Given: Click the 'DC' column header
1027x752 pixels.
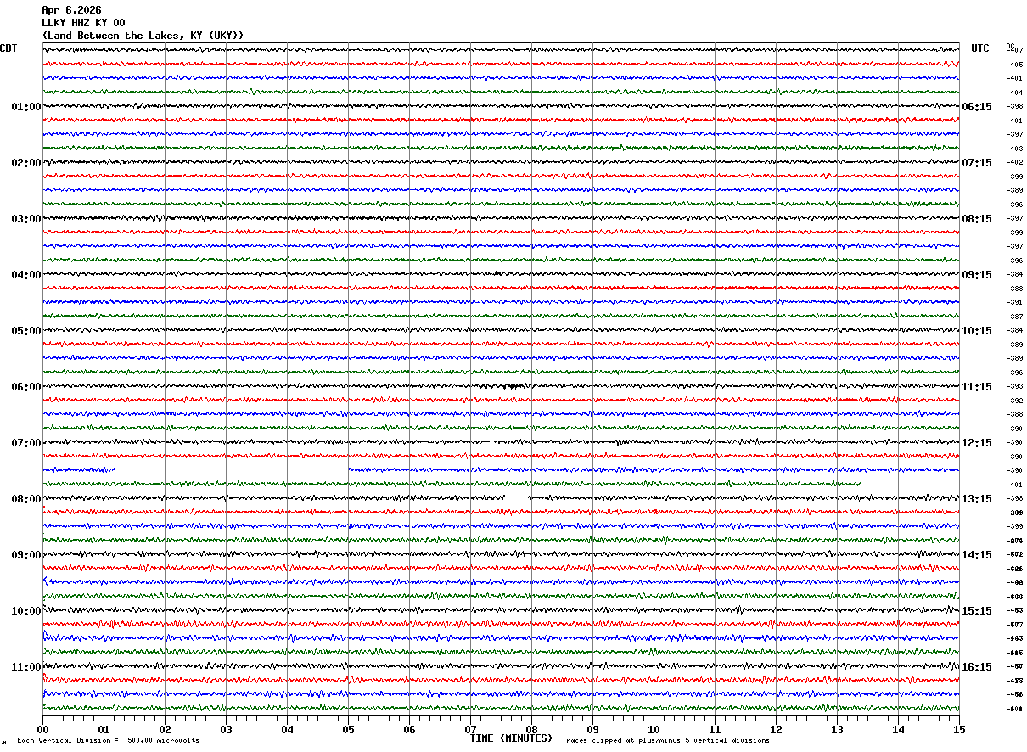Looking at the screenshot, I should (1010, 46).
